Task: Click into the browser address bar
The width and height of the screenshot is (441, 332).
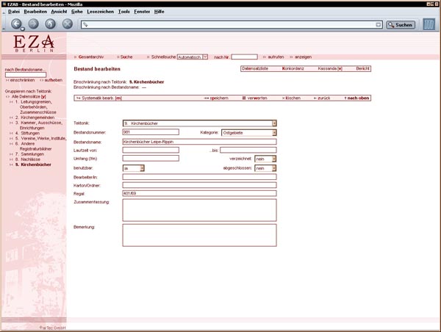Action: [232, 25]
